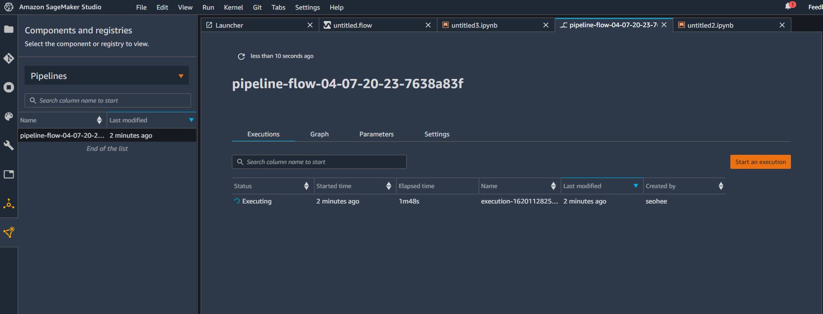Click the untitled3.ipynb notebook tab icon
The height and width of the screenshot is (314, 823).
[445, 25]
